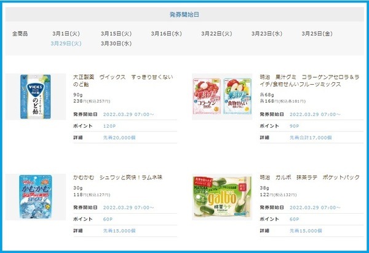Click 明治 果汁グミ コラーゲン product title
The height and width of the screenshot is (253, 369).
[x=309, y=80]
